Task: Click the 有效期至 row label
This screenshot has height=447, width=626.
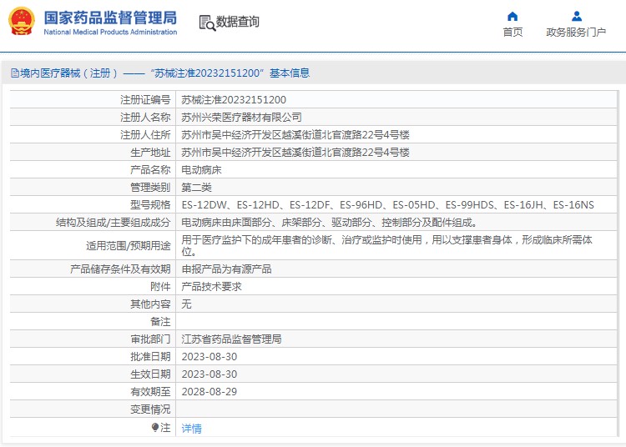Action: coord(150,392)
